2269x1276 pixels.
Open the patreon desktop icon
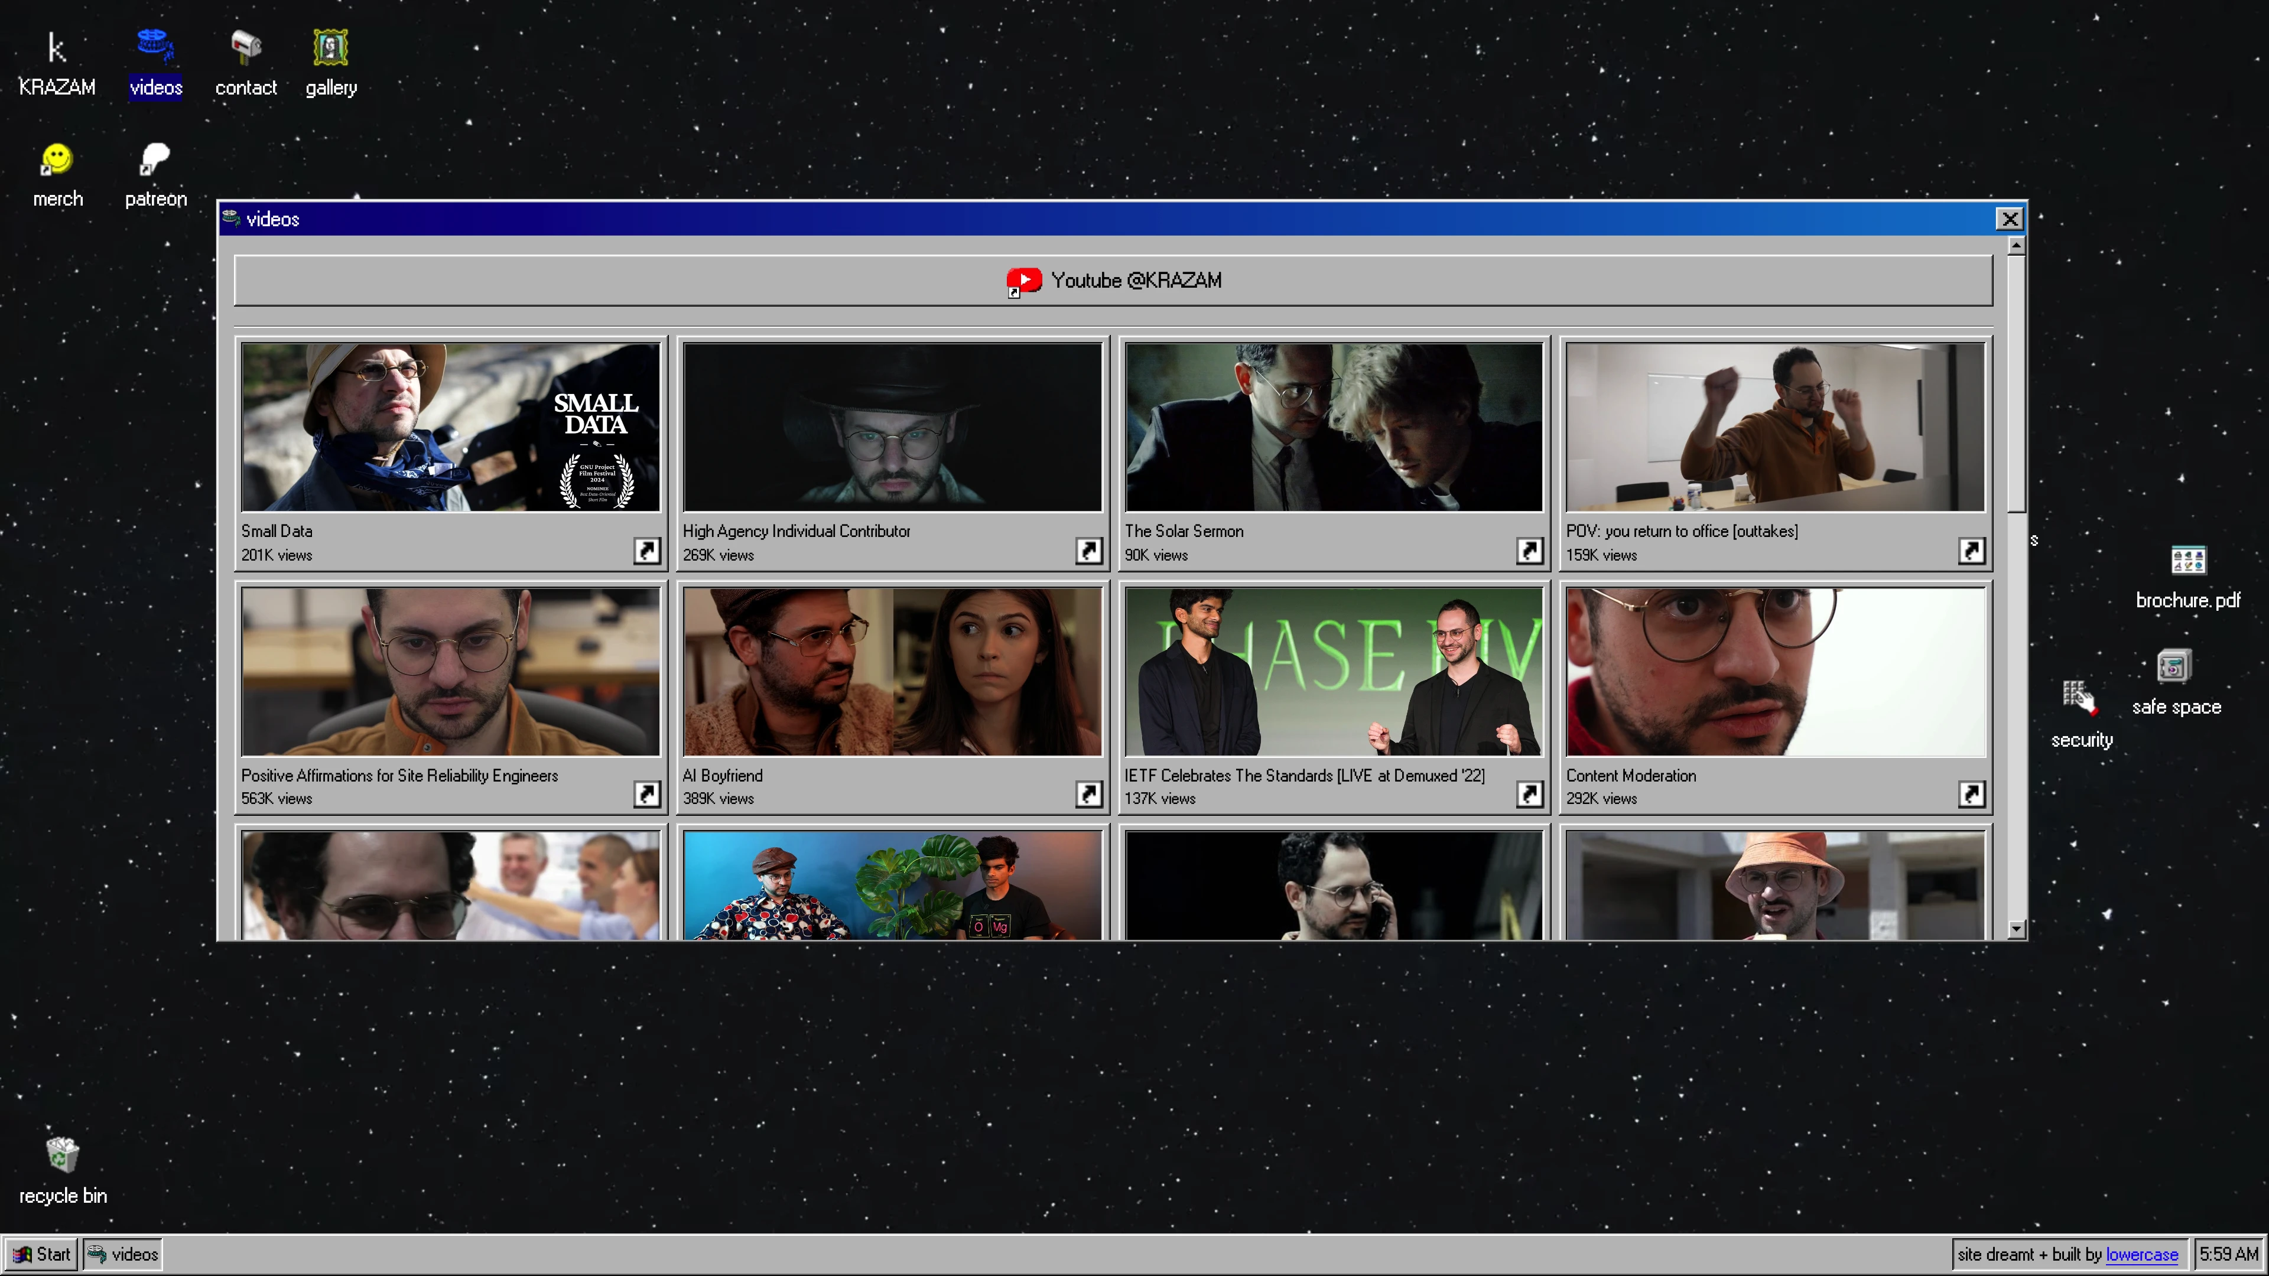click(x=155, y=174)
